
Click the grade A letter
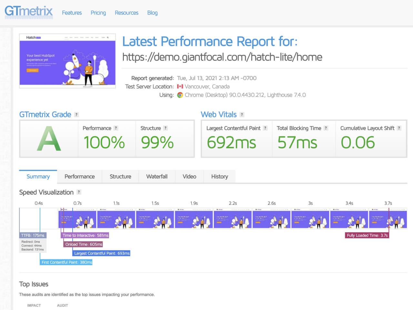(49, 139)
